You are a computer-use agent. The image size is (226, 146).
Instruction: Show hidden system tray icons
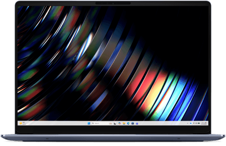click(x=187, y=123)
